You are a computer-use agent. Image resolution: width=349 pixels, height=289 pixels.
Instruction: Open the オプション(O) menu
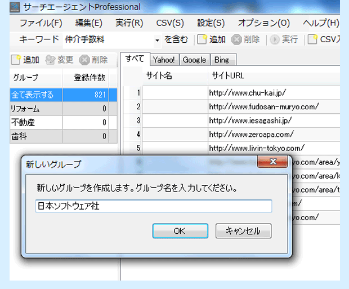point(264,23)
